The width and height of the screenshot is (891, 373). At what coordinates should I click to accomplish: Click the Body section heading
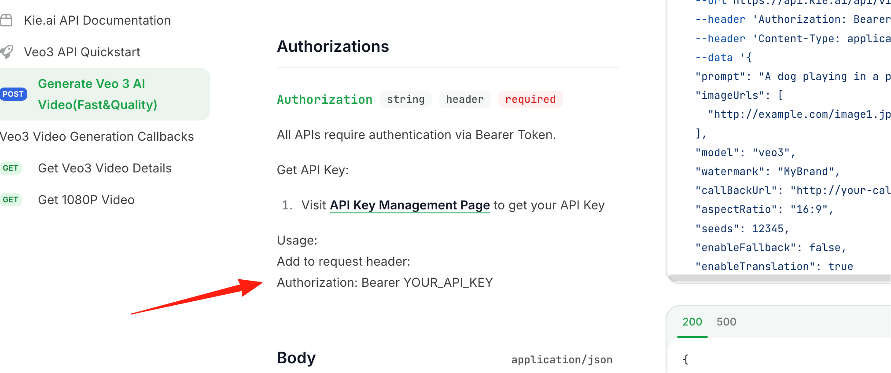296,358
